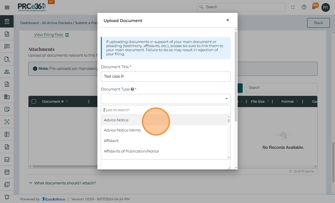Open the chart analytics sidebar icon
The height and width of the screenshot is (203, 335).
[7, 159]
